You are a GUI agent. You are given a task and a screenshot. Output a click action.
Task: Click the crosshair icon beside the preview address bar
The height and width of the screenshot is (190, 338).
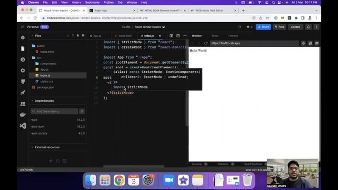[303, 43]
